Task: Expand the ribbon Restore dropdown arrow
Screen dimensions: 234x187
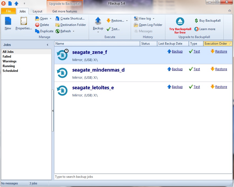Action: pos(127,21)
